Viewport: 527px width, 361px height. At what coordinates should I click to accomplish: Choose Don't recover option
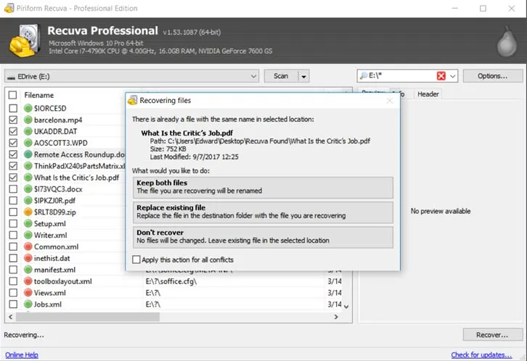coord(263,237)
